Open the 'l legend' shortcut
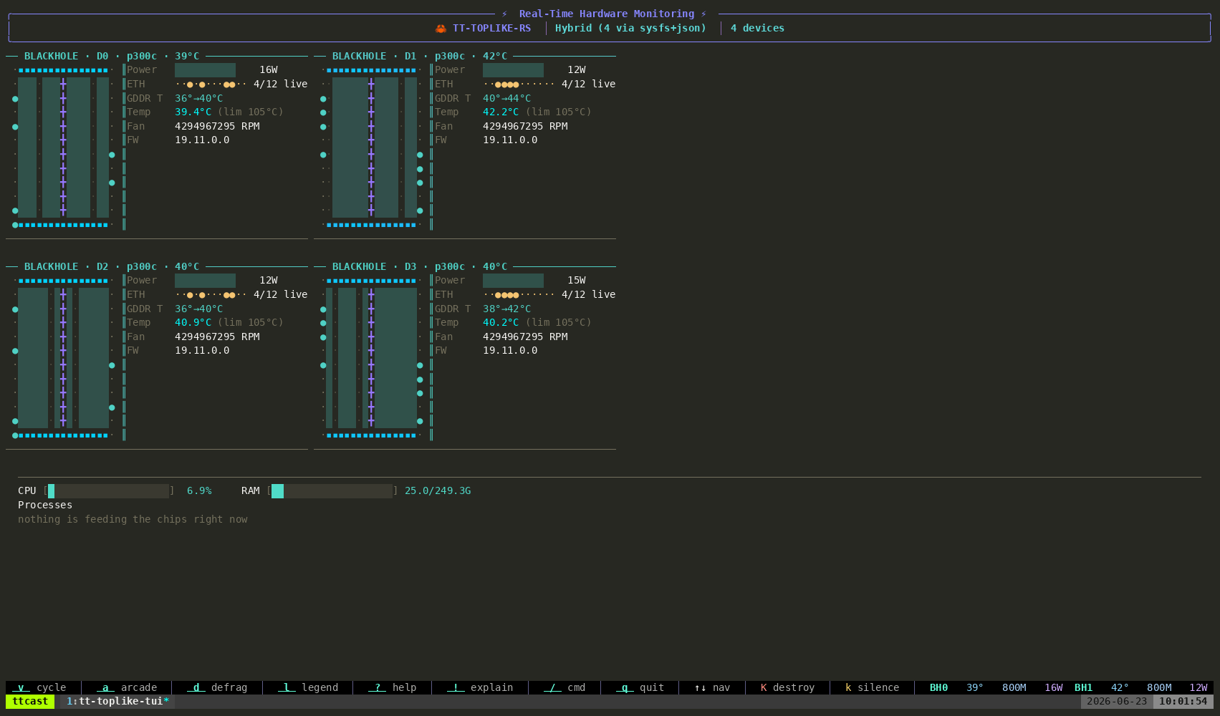The image size is (1220, 716). [x=308, y=687]
